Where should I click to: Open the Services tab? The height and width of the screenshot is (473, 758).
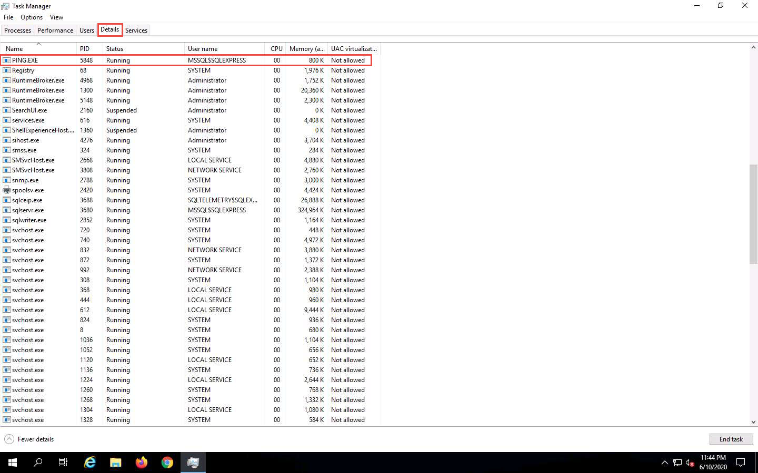tap(136, 30)
